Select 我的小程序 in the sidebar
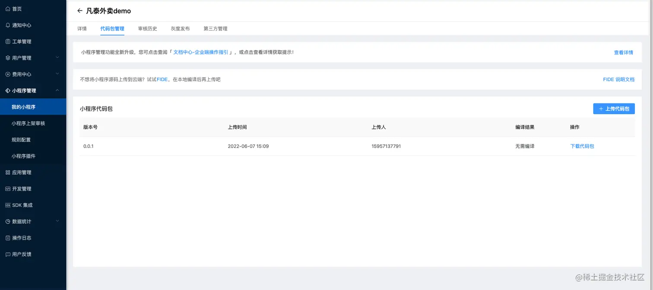Screen dimensions: 653x290 [x=33, y=107]
